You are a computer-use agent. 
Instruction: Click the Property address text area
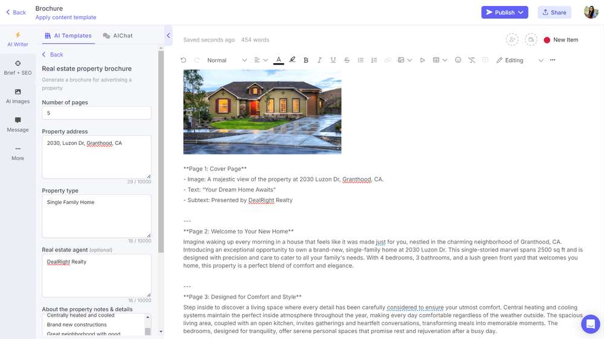[97, 157]
